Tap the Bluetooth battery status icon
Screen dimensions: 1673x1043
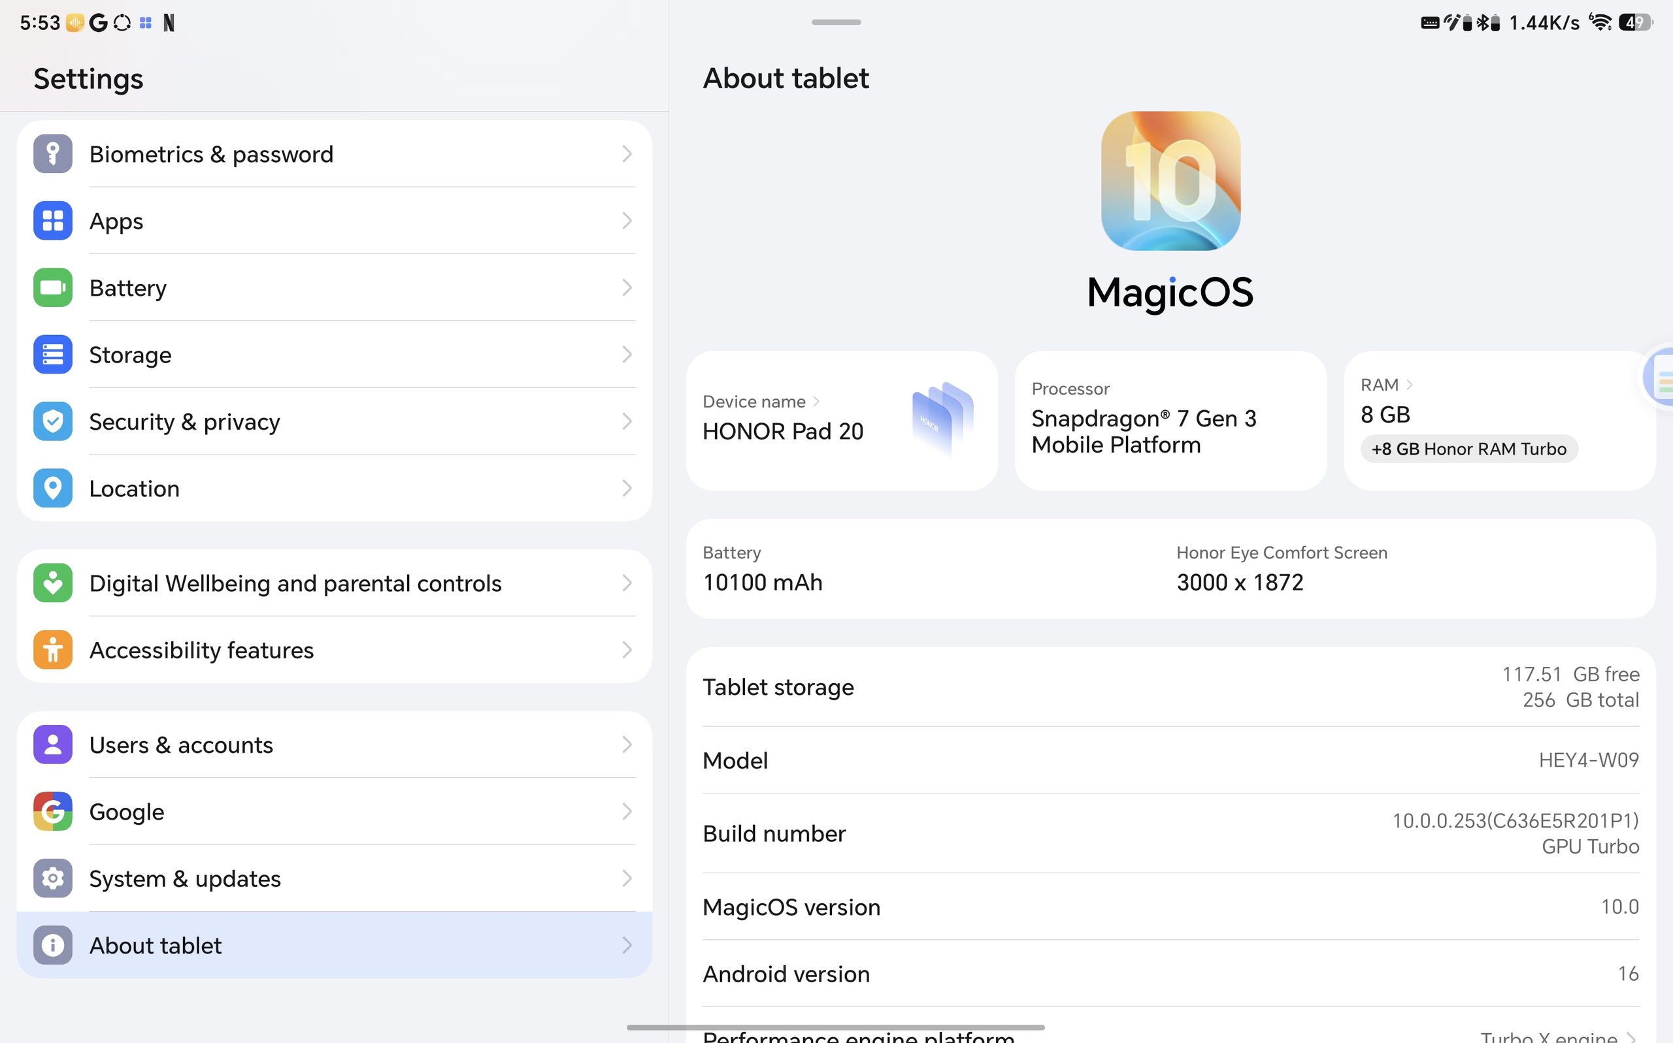coord(1488,22)
